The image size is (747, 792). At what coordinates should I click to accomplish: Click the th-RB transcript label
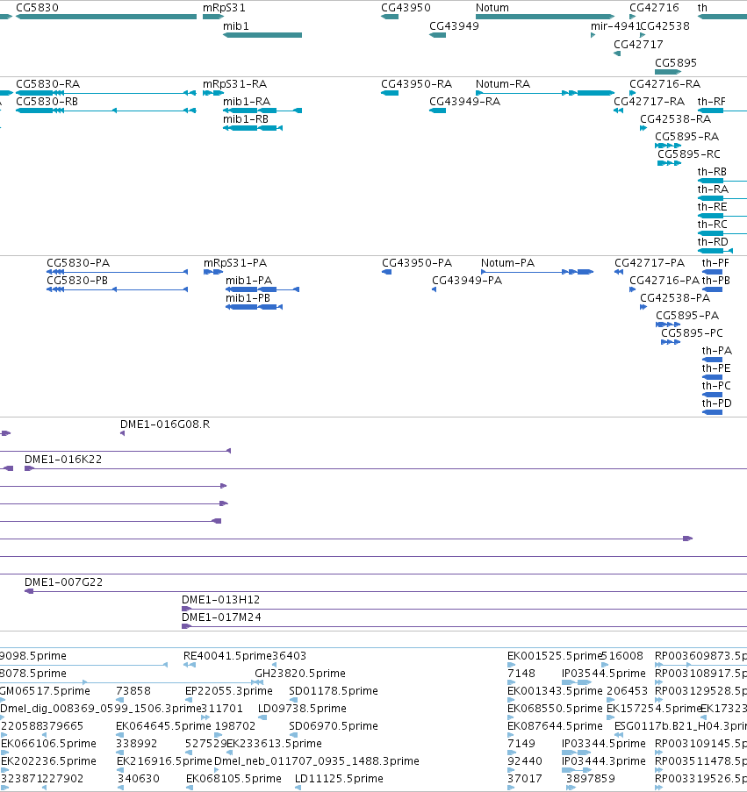pos(712,172)
